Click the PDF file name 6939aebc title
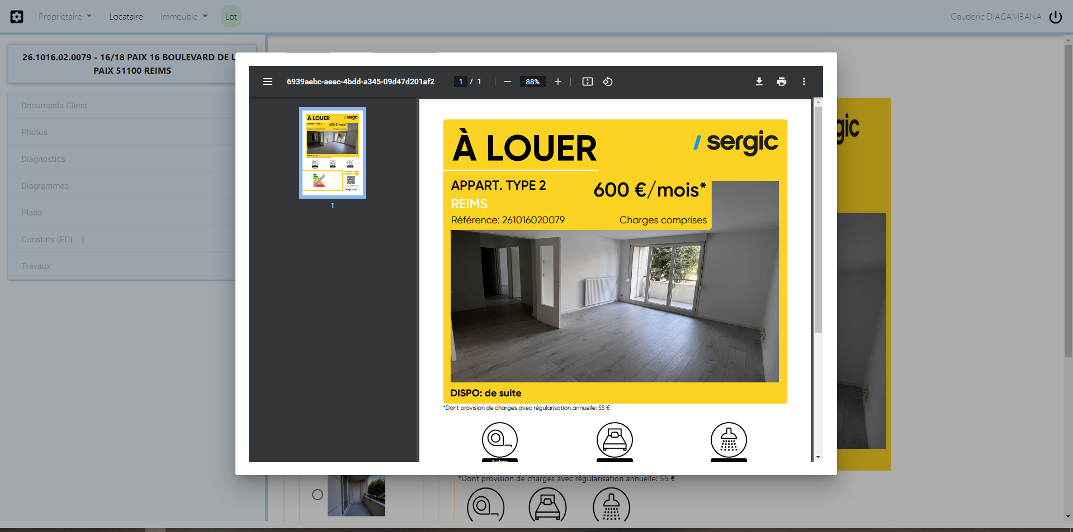This screenshot has width=1073, height=532. coord(361,82)
